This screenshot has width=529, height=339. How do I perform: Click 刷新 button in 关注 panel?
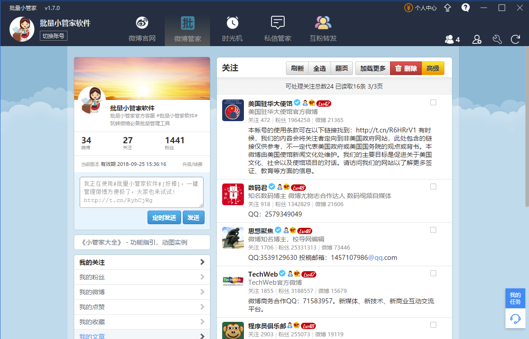297,68
